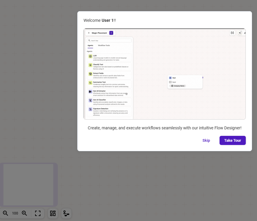This screenshot has width=257, height=221.
Task: Select the Agents tab in preview
Action: [90, 45]
